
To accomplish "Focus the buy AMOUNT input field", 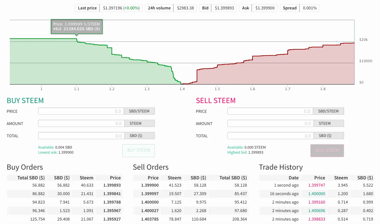I will [81, 123].
